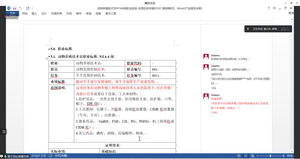300x159 pixels.
Task: Expand the Customize Quick Access Toolbar arrow
Action: pos(32,8)
